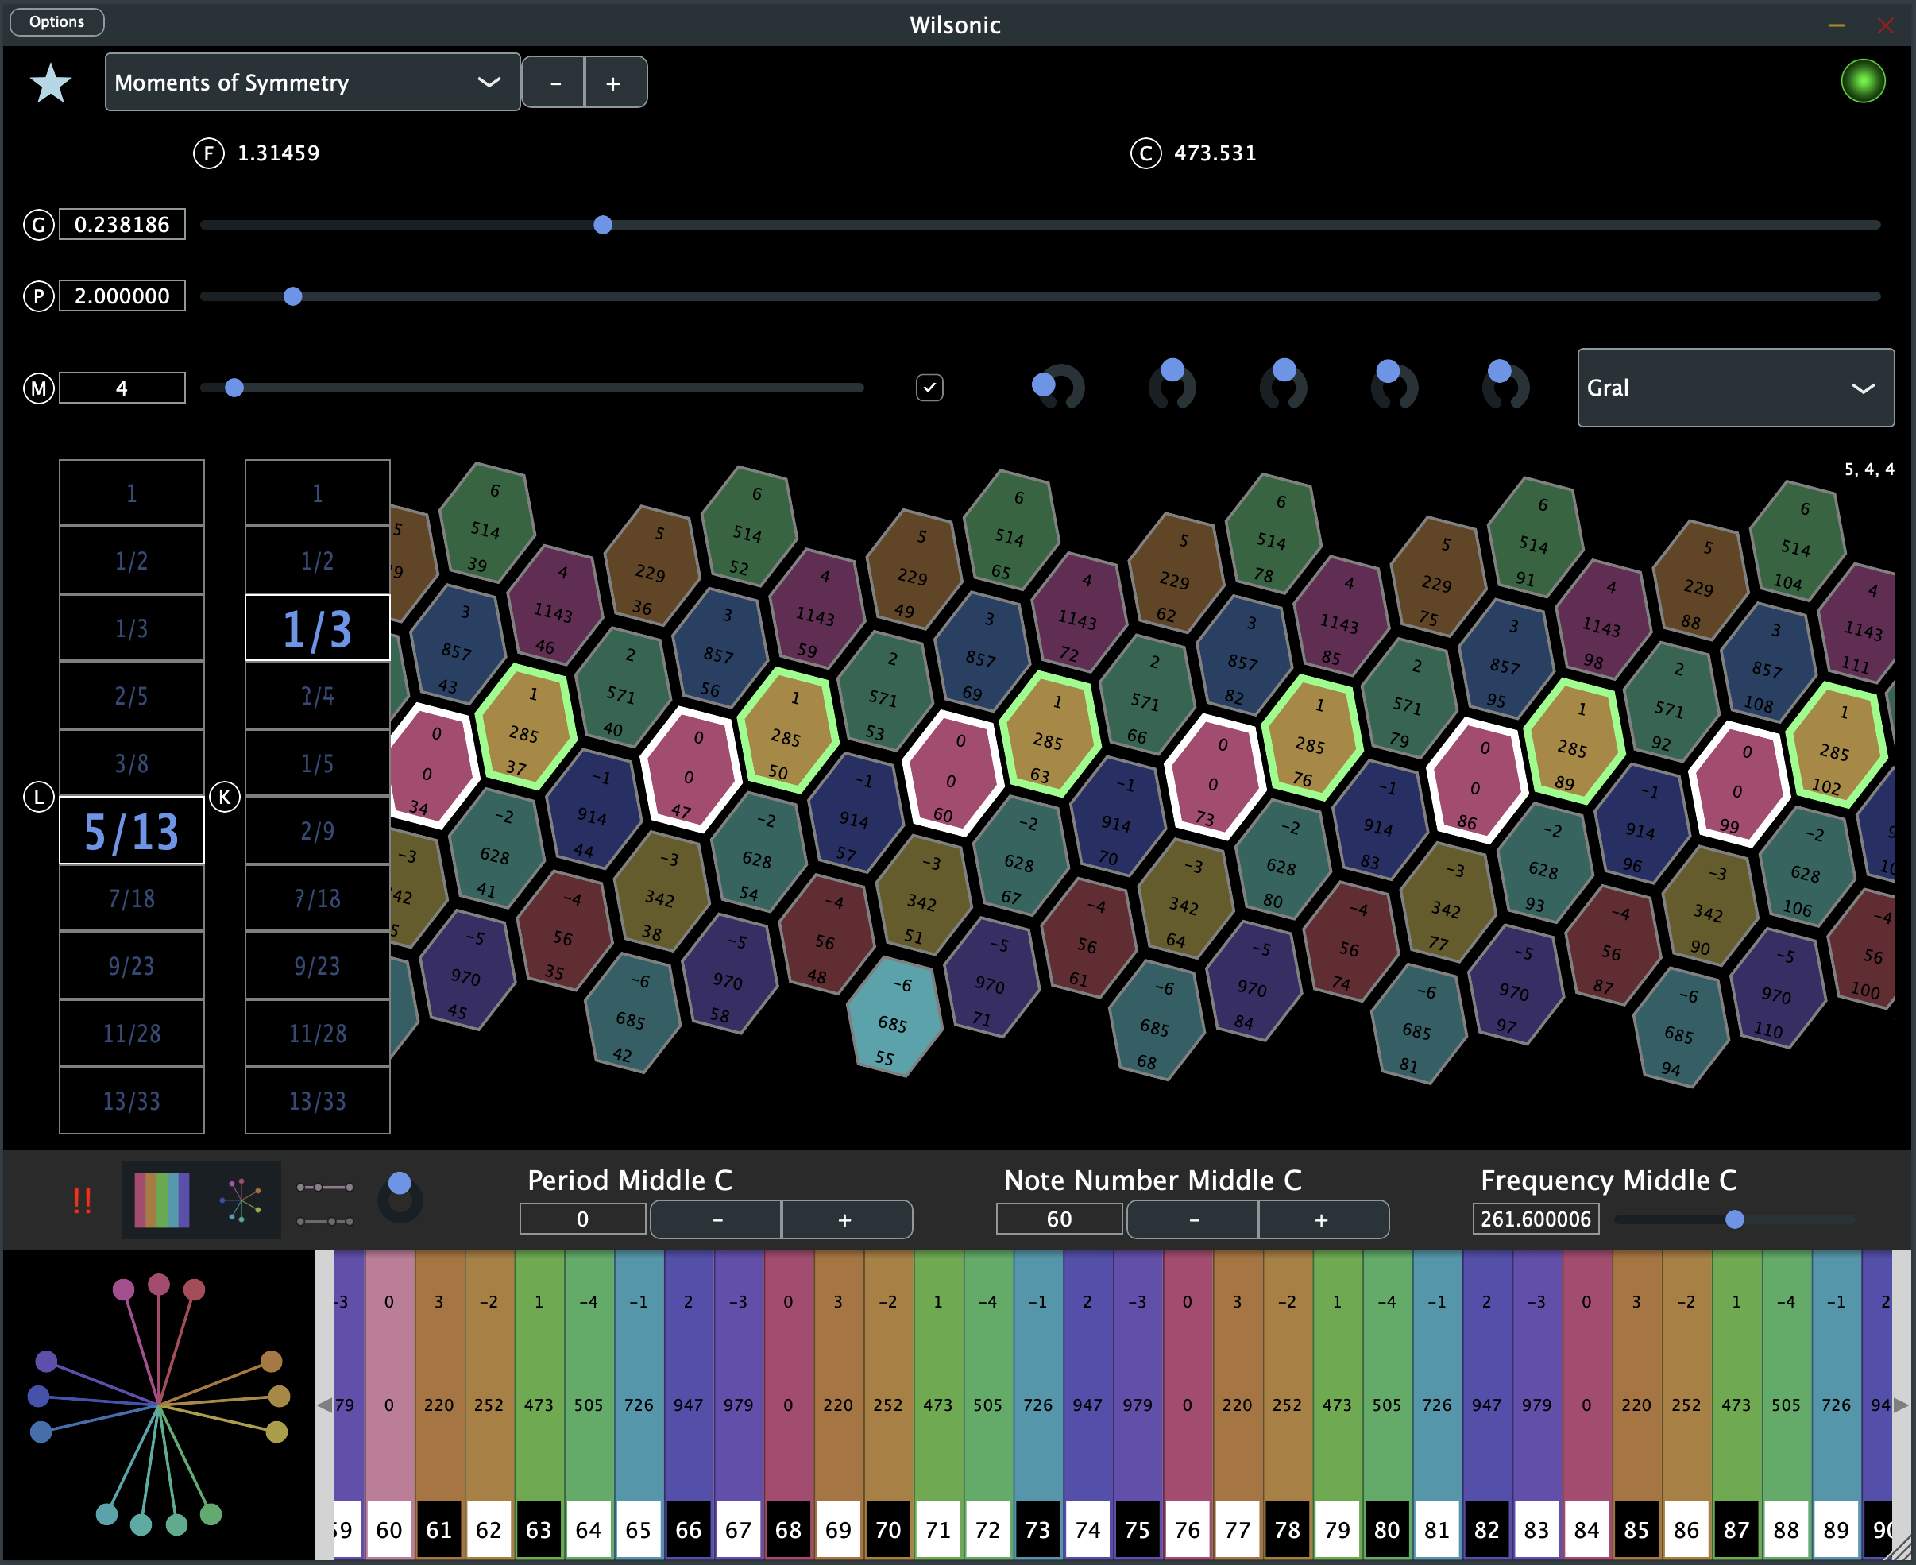Increase Period Middle C with plus
This screenshot has width=1916, height=1565.
coord(846,1219)
